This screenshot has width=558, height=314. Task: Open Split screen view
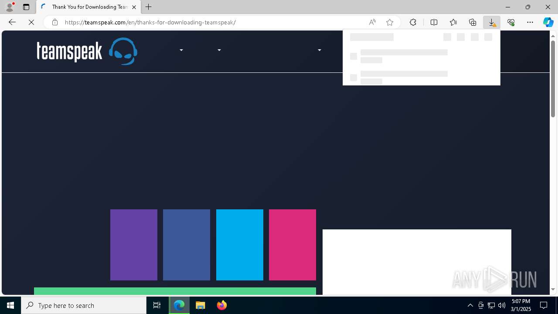click(x=434, y=22)
